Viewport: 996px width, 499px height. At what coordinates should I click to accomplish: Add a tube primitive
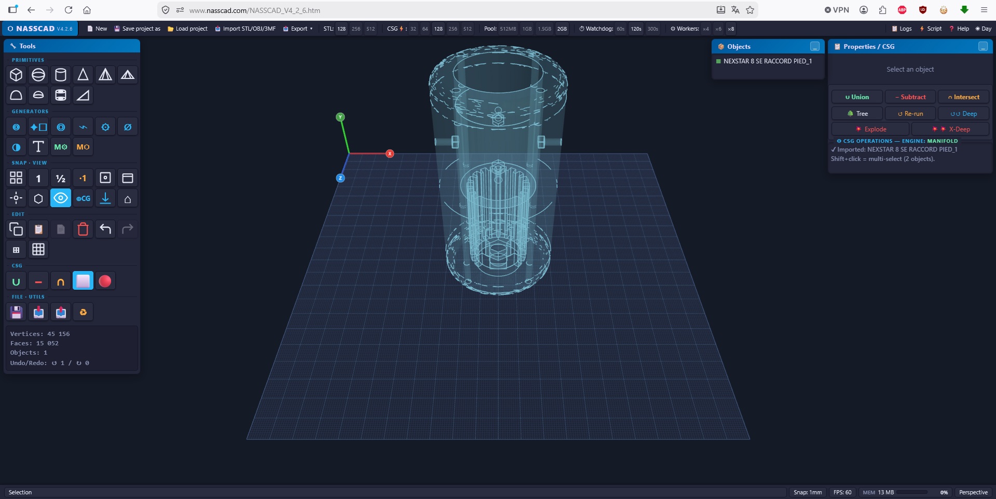click(61, 95)
